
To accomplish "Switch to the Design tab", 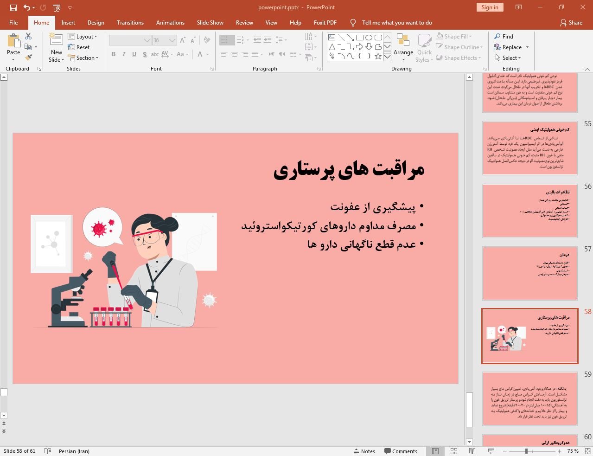I will point(96,23).
